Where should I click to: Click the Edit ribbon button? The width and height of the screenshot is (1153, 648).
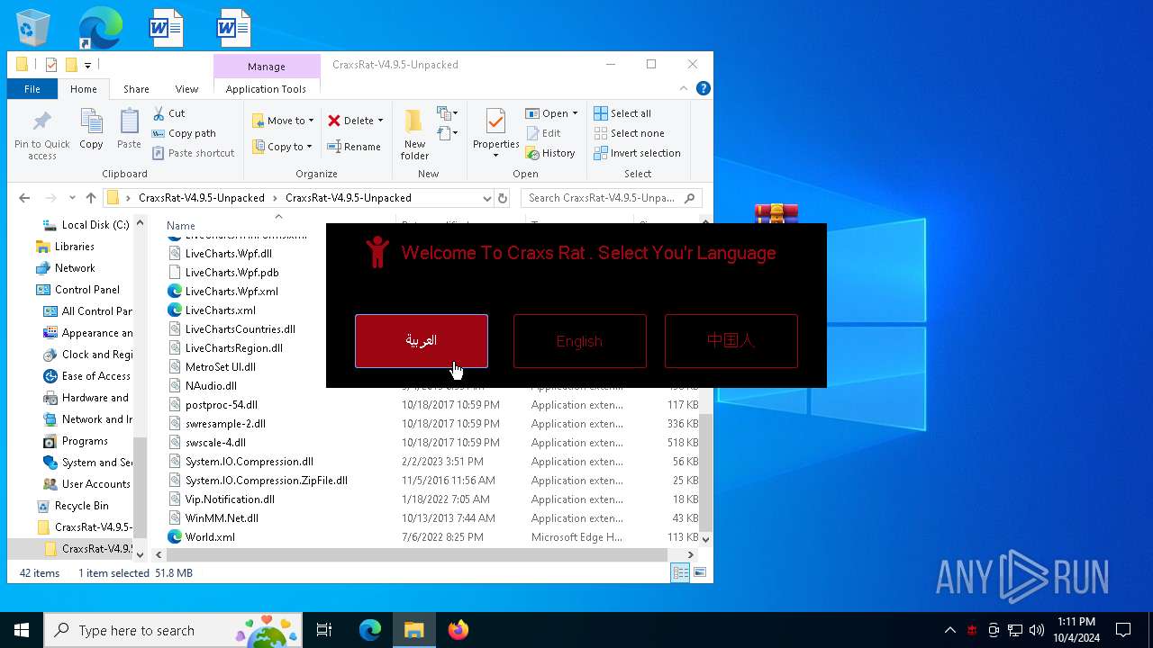(x=543, y=133)
